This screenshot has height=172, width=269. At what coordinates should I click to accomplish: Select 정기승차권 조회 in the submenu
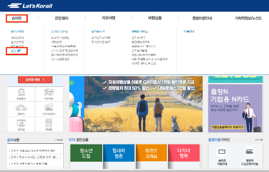101,38
